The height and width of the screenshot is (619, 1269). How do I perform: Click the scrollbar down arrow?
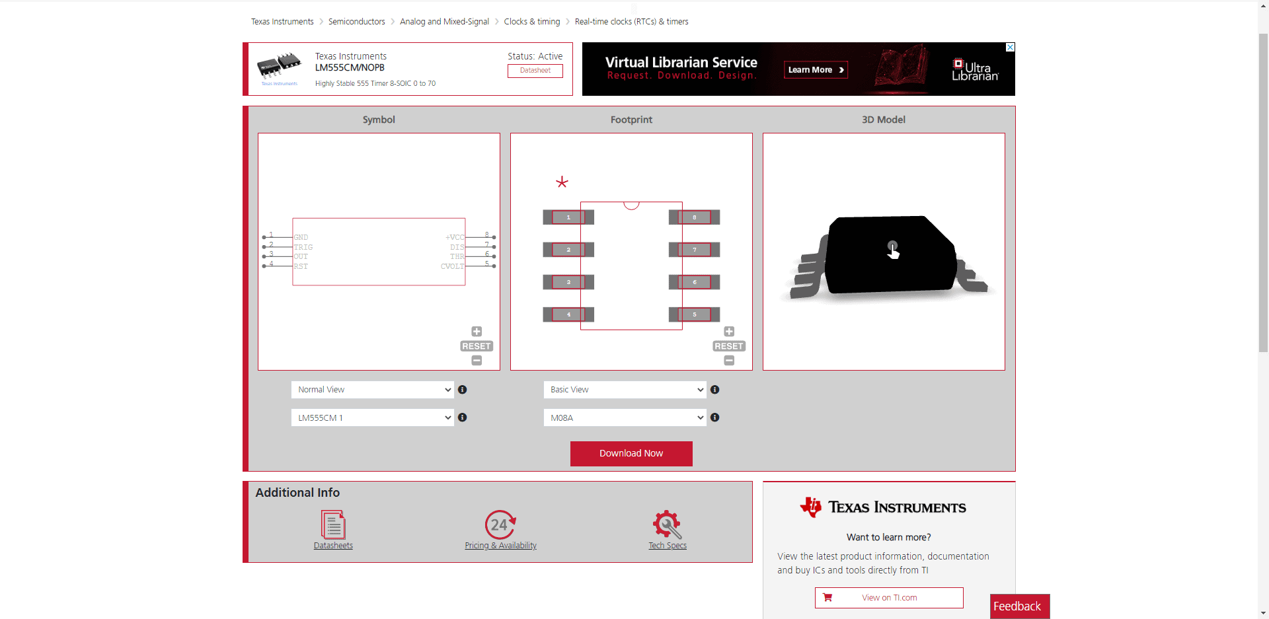1263,613
